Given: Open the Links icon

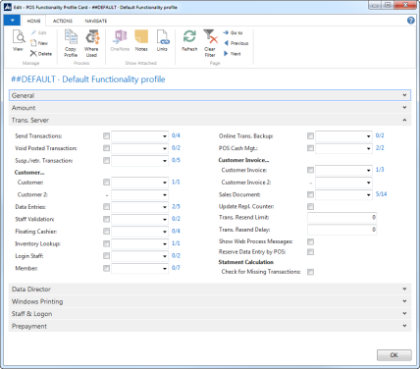Looking at the screenshot, I should tap(163, 37).
